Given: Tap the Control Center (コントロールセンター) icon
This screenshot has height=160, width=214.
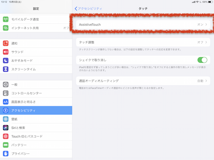Looking at the screenshot, I should tap(6, 93).
